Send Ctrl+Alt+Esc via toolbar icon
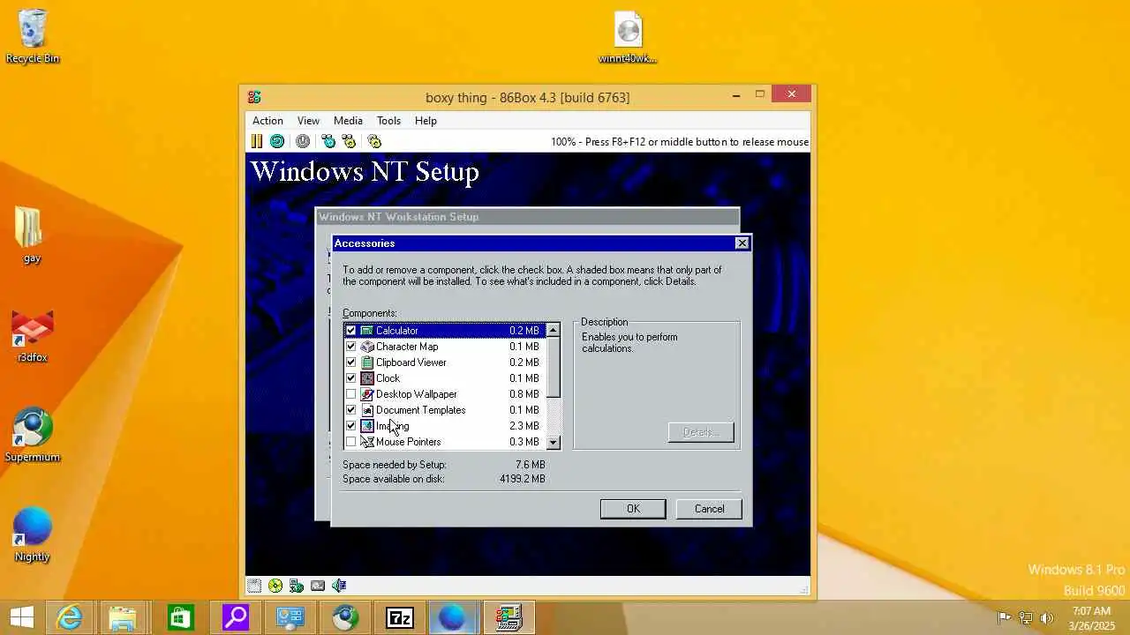 tap(349, 141)
